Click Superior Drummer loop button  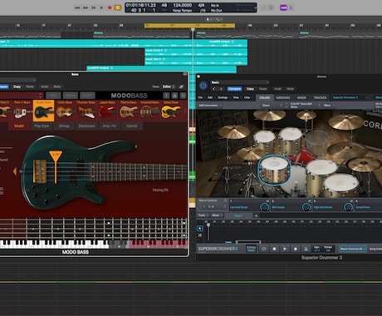(x=264, y=249)
